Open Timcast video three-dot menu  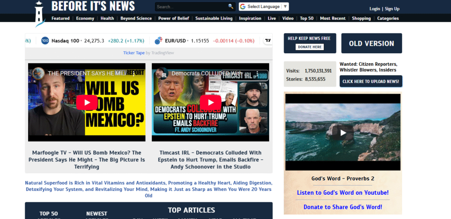click(x=257, y=73)
